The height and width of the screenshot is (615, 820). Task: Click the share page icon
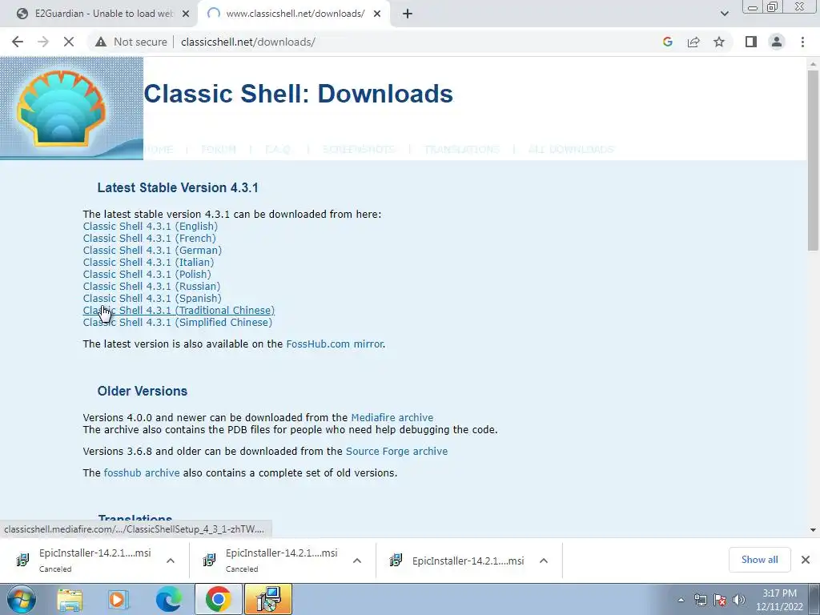(x=693, y=42)
